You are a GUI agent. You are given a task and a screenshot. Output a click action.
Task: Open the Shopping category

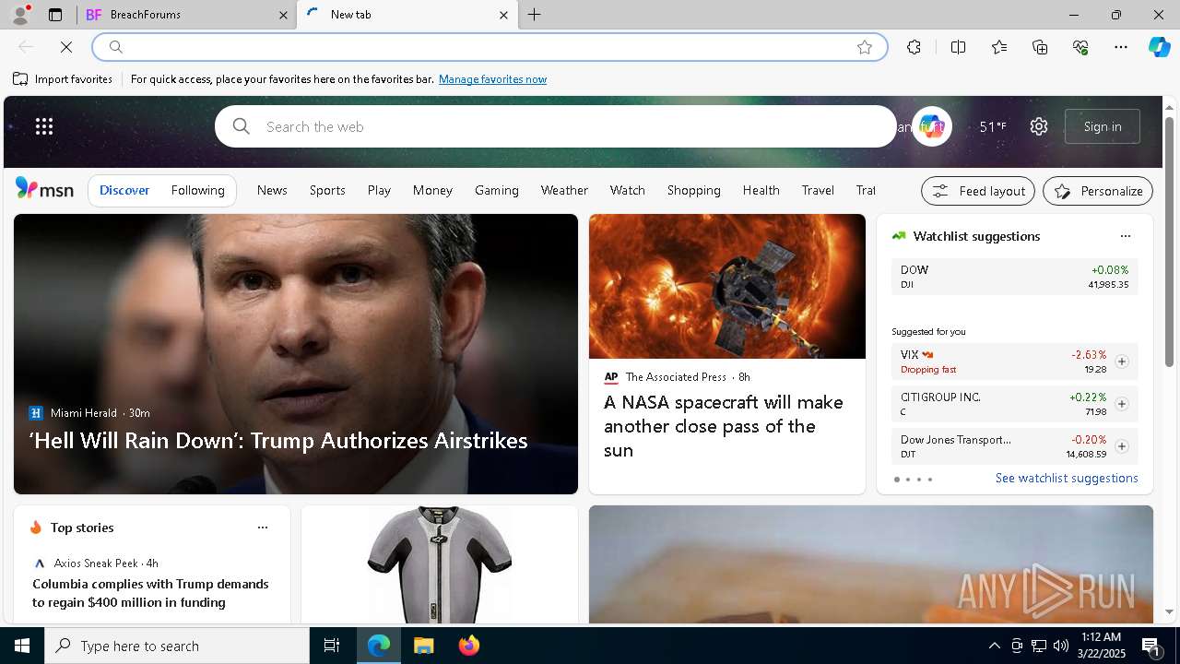(693, 190)
